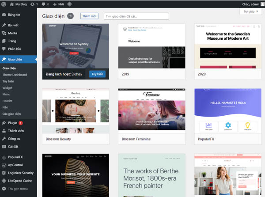
Task: Select Blossom Beauty theme thumbnail
Action: click(x=76, y=111)
